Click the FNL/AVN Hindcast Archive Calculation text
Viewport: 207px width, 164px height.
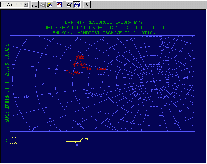tap(104, 32)
